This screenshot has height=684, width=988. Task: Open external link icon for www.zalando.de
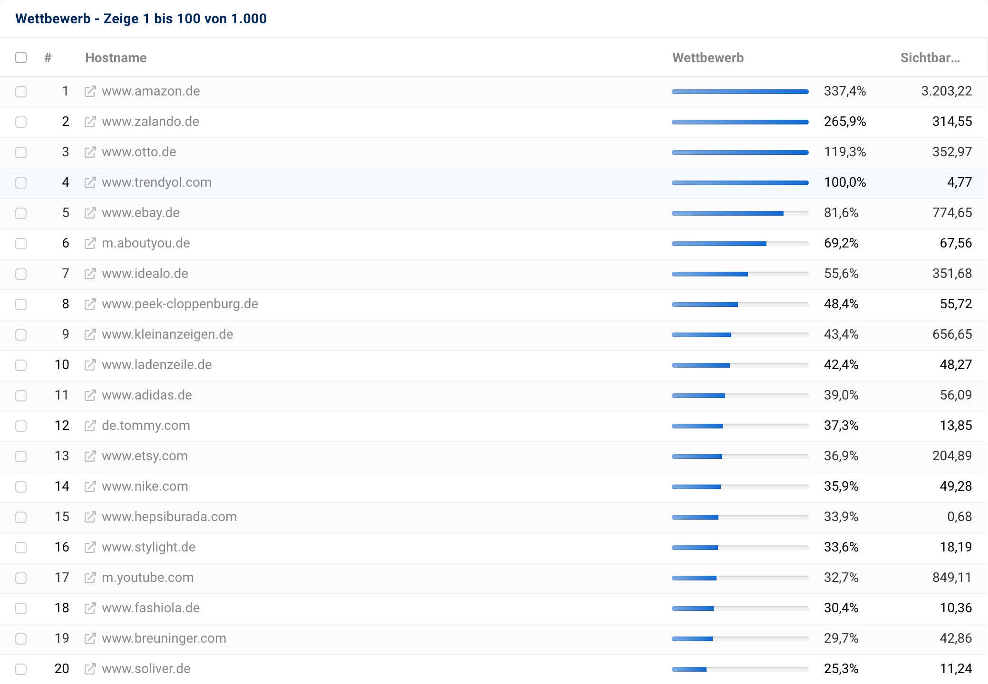pos(90,122)
